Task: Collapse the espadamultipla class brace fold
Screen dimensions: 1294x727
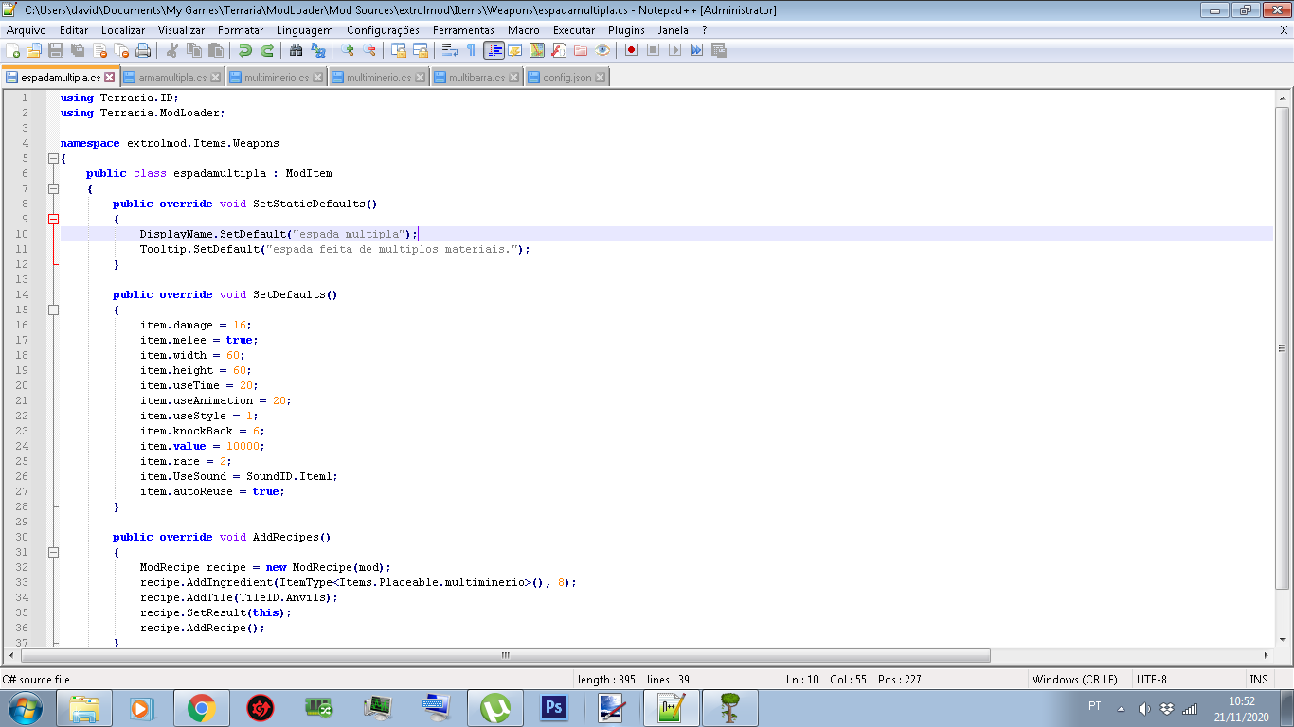Action: [x=53, y=188]
